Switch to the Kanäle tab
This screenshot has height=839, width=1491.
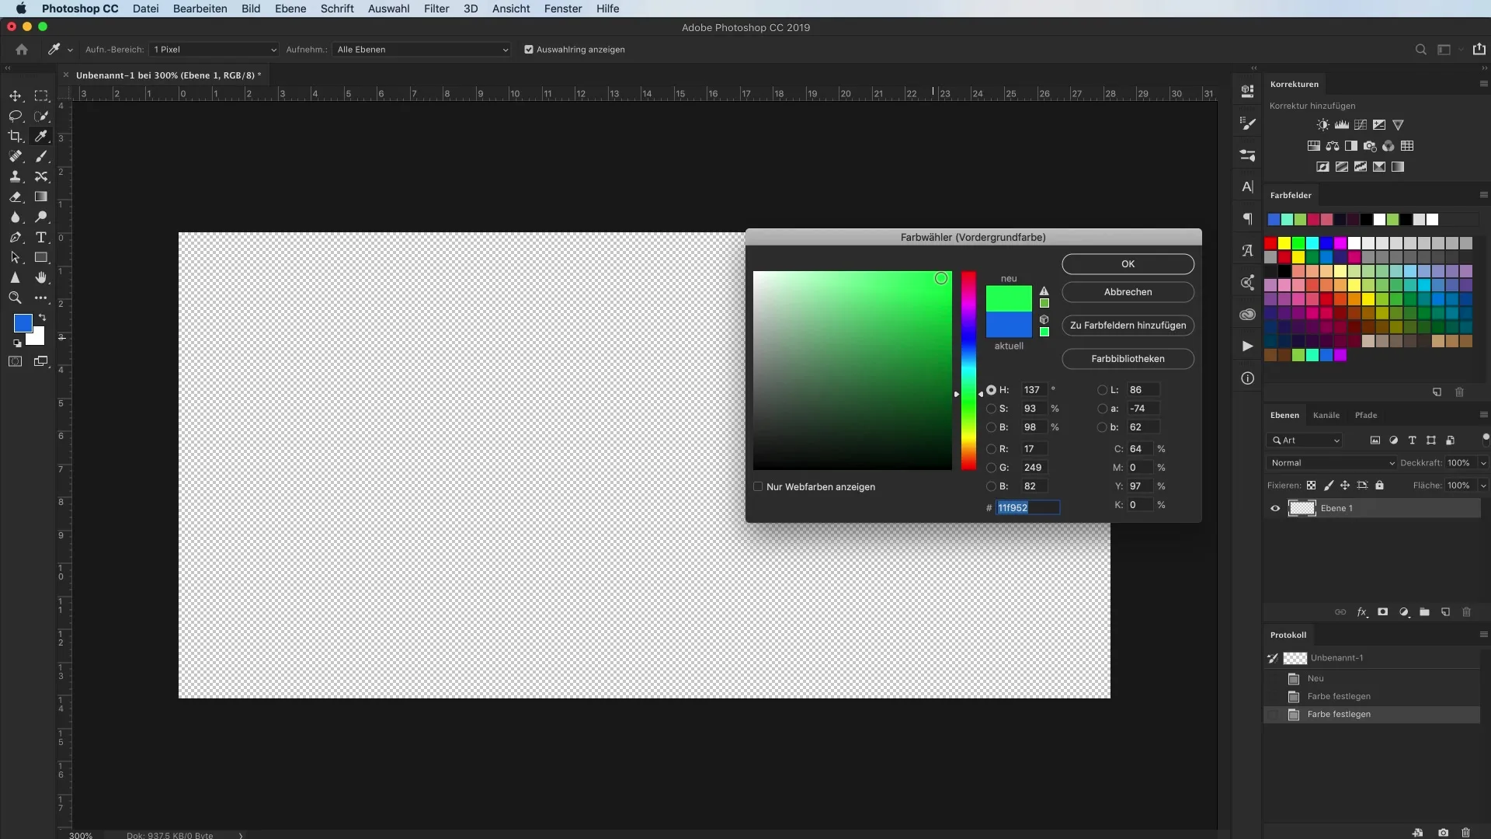tap(1326, 416)
